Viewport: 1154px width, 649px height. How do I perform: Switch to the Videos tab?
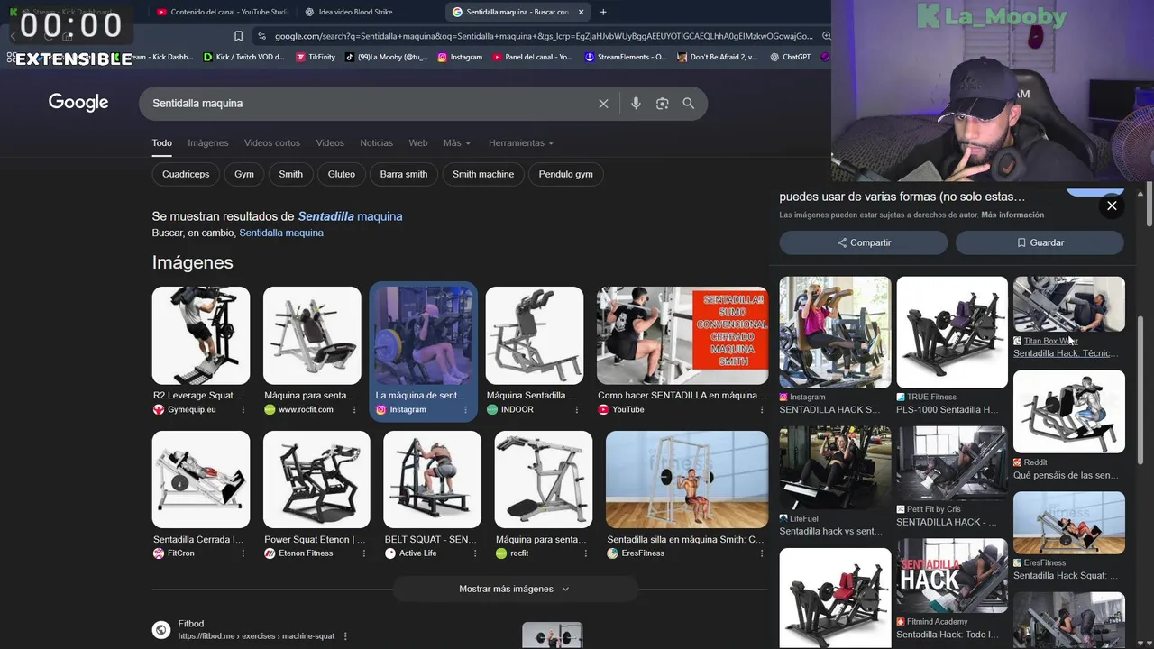330,143
